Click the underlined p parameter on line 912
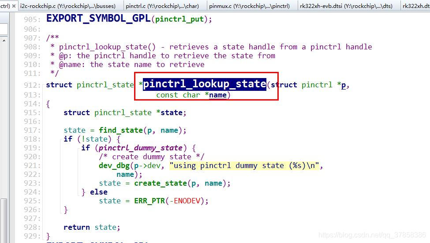Screen dimensions: 430x243 click(x=344, y=85)
